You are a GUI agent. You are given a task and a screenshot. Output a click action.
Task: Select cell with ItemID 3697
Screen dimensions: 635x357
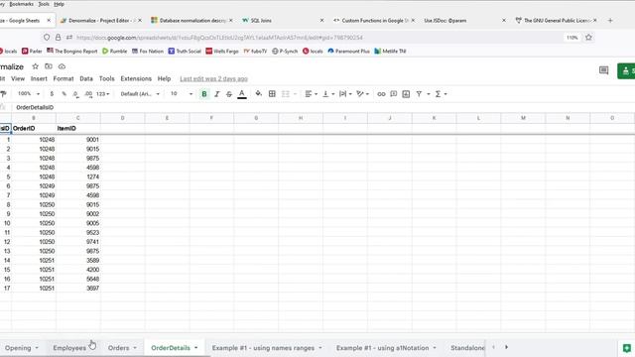78,289
